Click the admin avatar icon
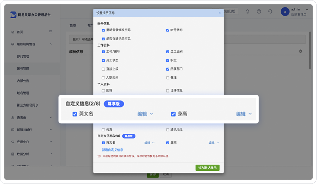Image resolution: width=317 pixels, height=184 pixels. (x=285, y=12)
